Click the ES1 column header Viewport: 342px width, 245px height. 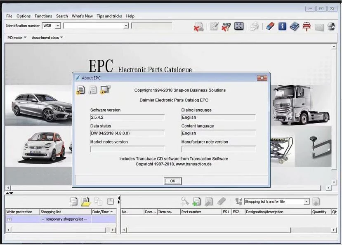tap(226, 212)
